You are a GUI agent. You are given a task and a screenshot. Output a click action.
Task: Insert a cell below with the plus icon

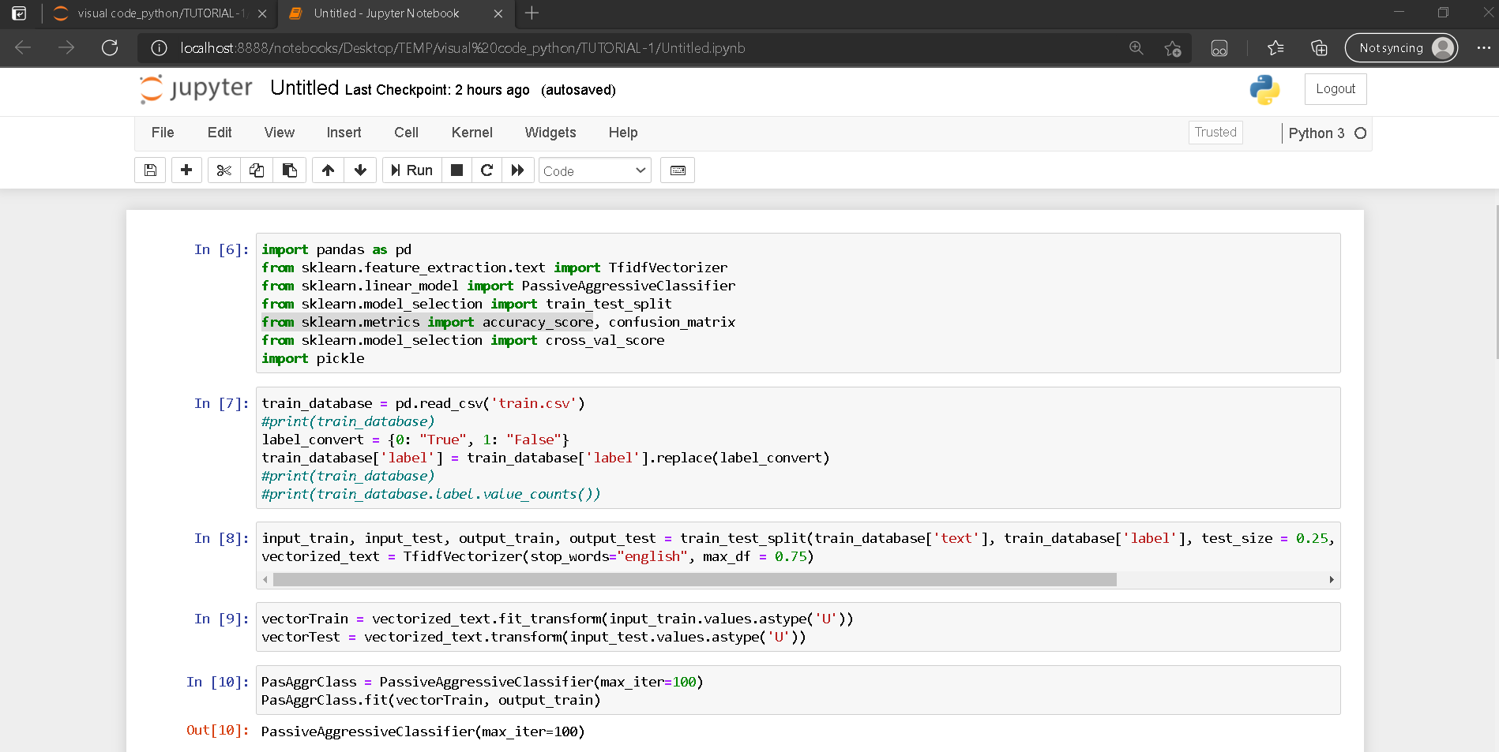click(186, 170)
